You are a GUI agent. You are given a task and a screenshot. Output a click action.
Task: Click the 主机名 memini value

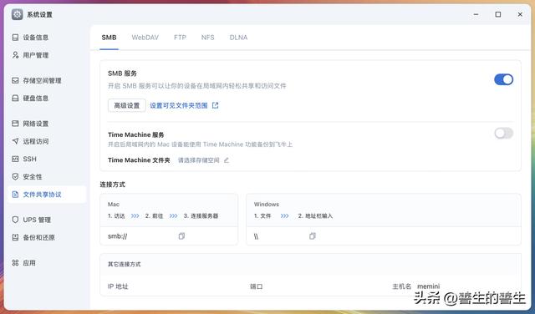(428, 286)
